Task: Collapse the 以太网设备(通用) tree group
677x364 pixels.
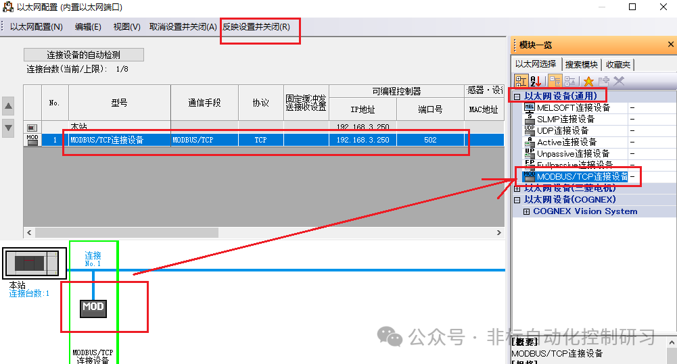Action: click(x=517, y=97)
